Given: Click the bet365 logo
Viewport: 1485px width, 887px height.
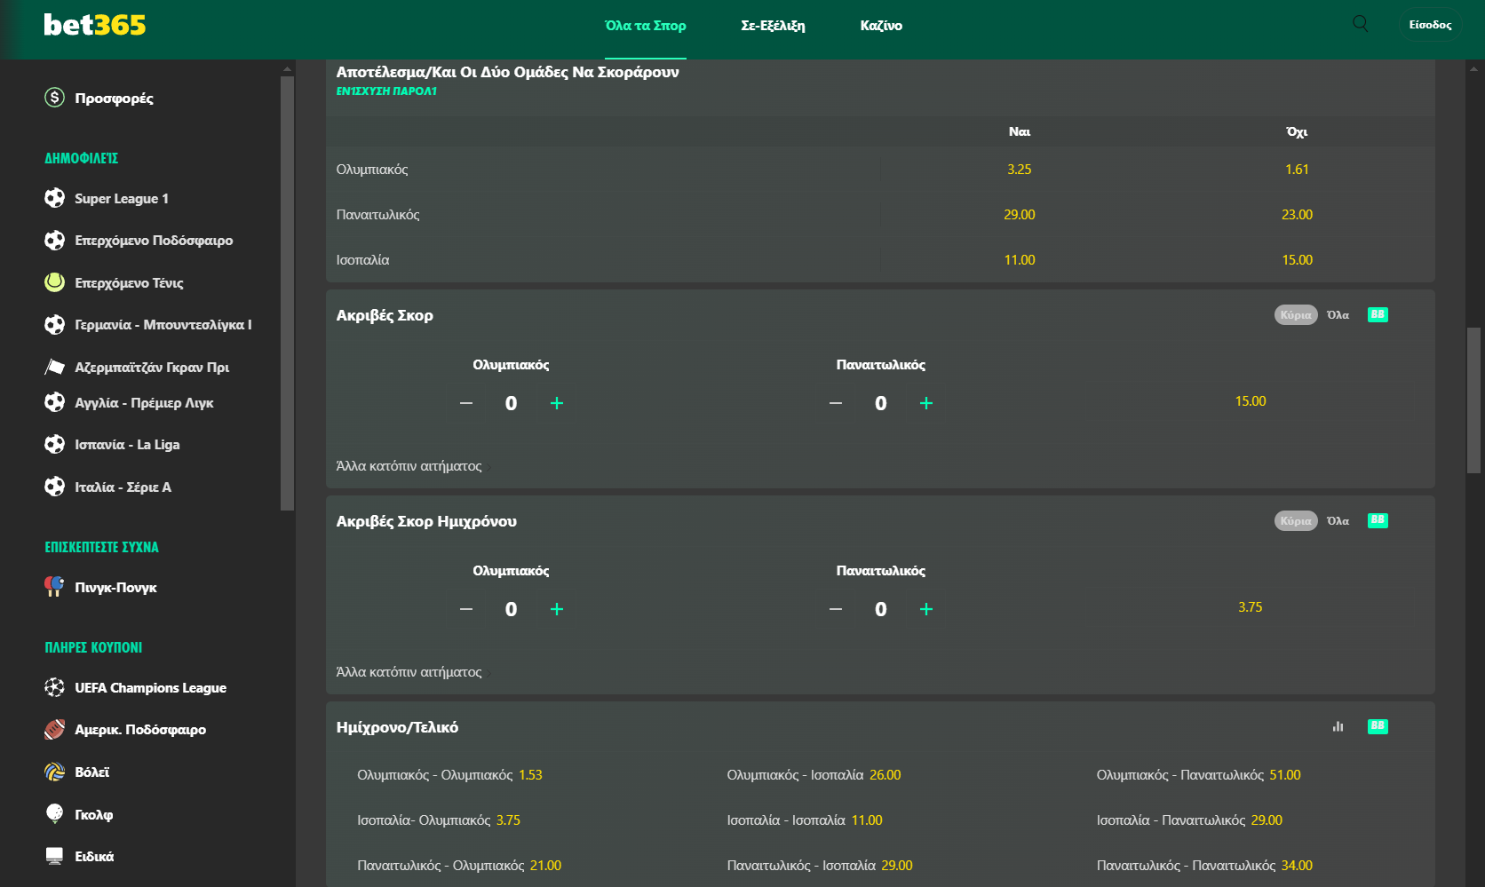Looking at the screenshot, I should [x=95, y=25].
